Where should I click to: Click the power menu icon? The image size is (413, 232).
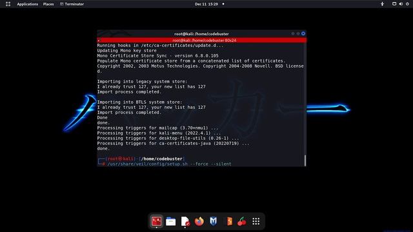point(407,4)
